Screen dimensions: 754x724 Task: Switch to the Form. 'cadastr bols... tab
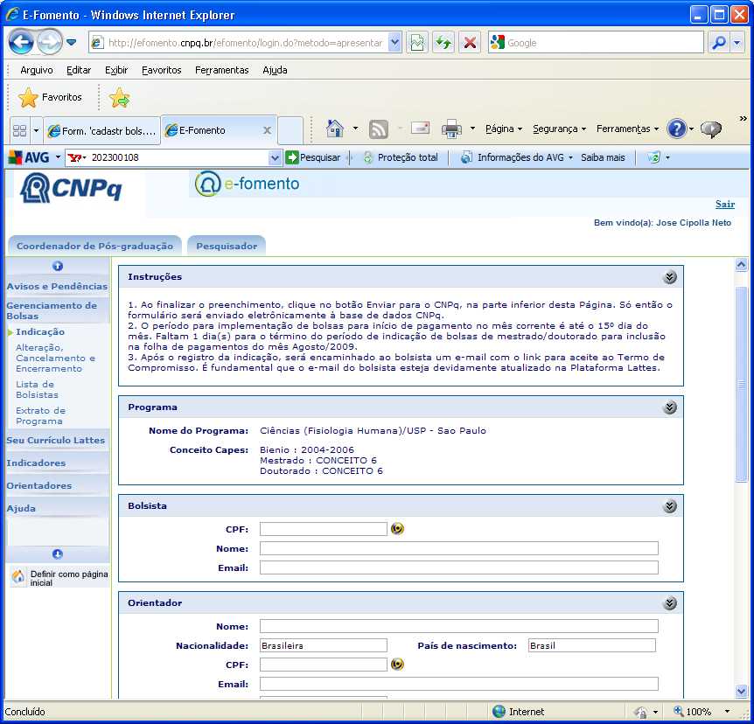[102, 130]
